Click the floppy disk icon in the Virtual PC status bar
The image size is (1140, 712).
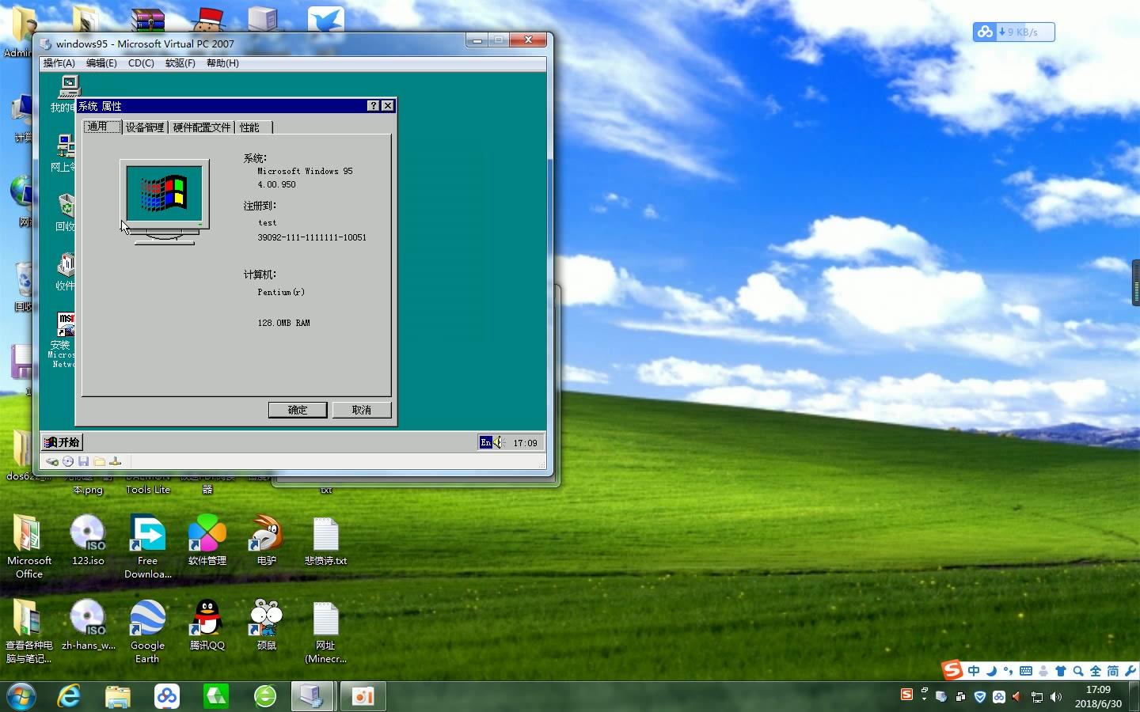pyautogui.click(x=83, y=461)
